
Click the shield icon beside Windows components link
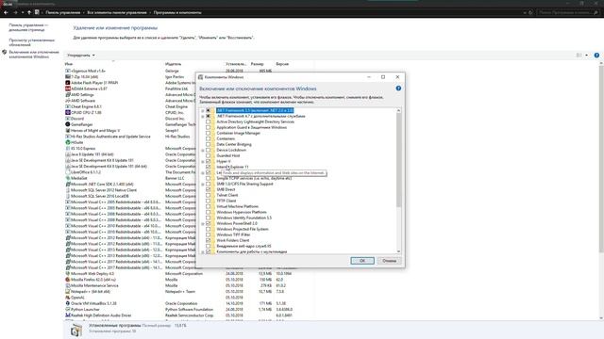[4, 53]
